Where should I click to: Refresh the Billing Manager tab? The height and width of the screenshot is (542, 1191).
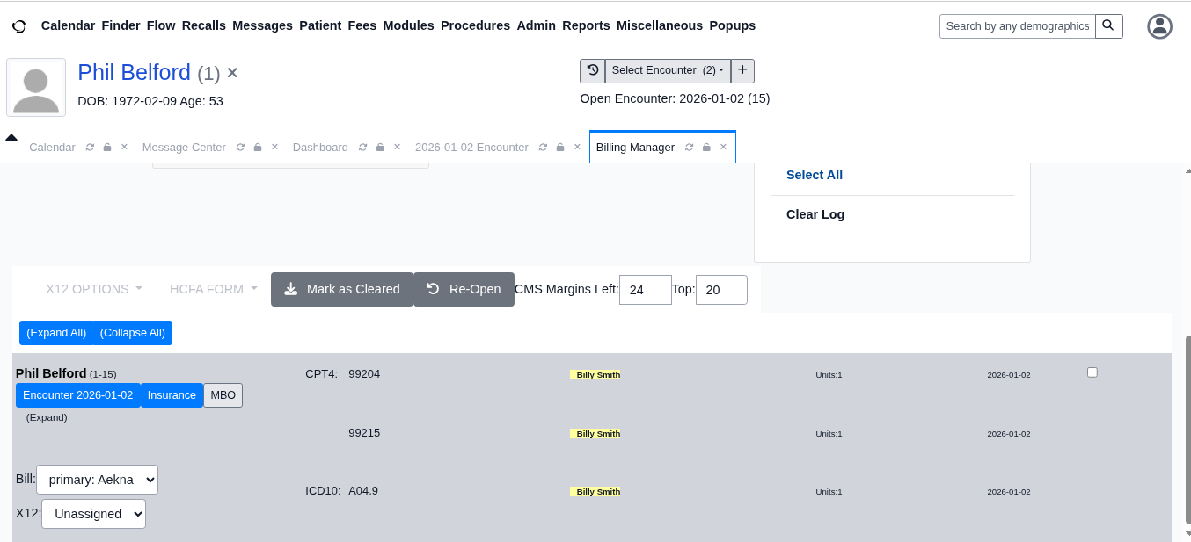pyautogui.click(x=689, y=148)
